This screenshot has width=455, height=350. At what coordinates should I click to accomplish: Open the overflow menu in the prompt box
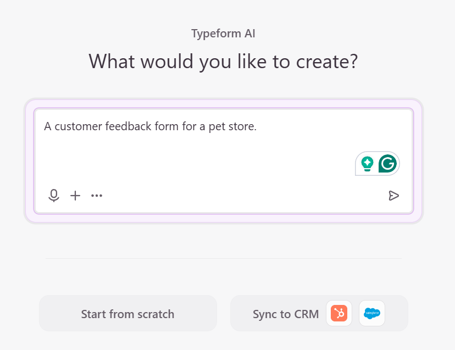(x=97, y=196)
